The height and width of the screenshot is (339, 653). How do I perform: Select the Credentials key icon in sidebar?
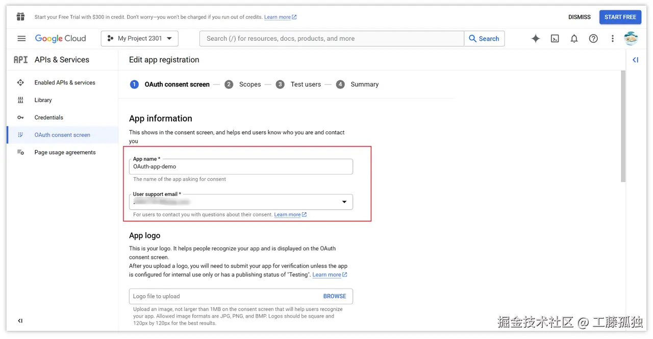point(20,117)
